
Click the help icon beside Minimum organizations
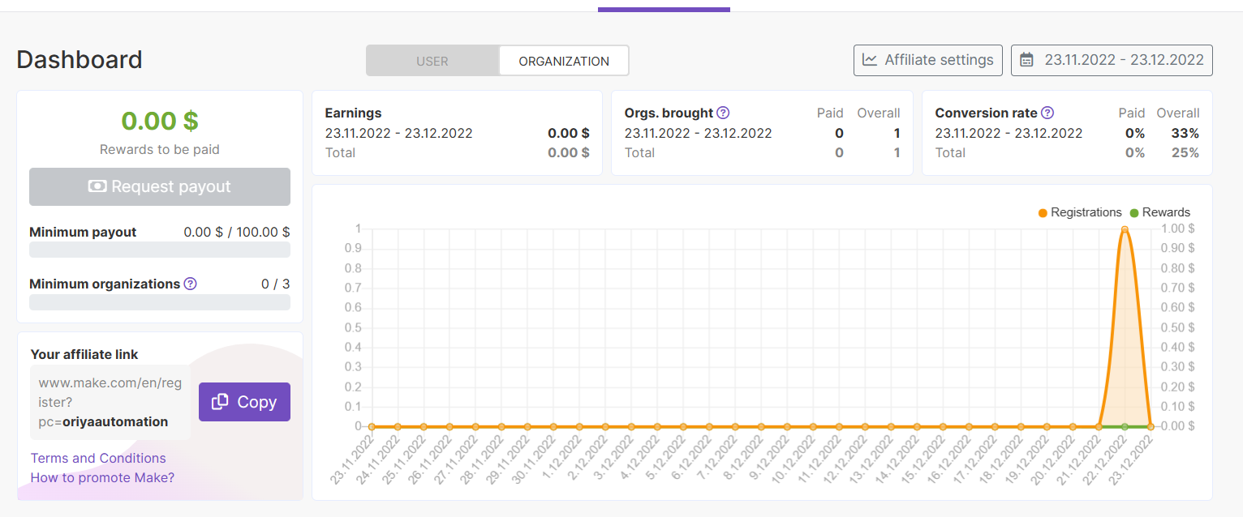(190, 284)
